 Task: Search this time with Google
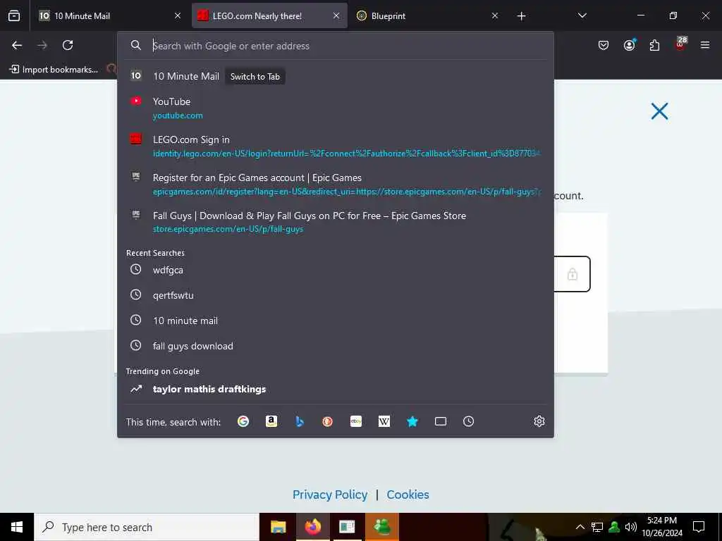243,421
